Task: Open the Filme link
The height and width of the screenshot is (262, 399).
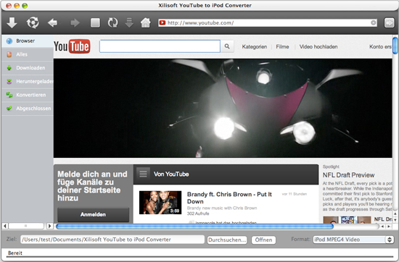Action: [282, 47]
